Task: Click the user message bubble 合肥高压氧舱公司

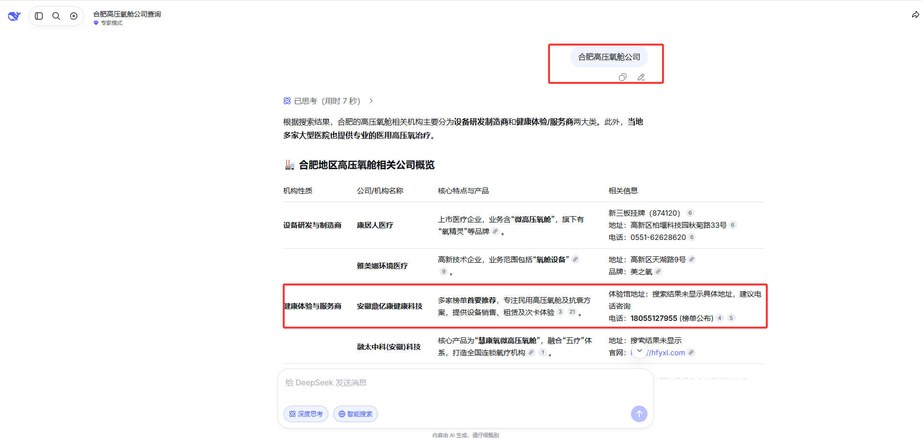Action: pyautogui.click(x=609, y=57)
